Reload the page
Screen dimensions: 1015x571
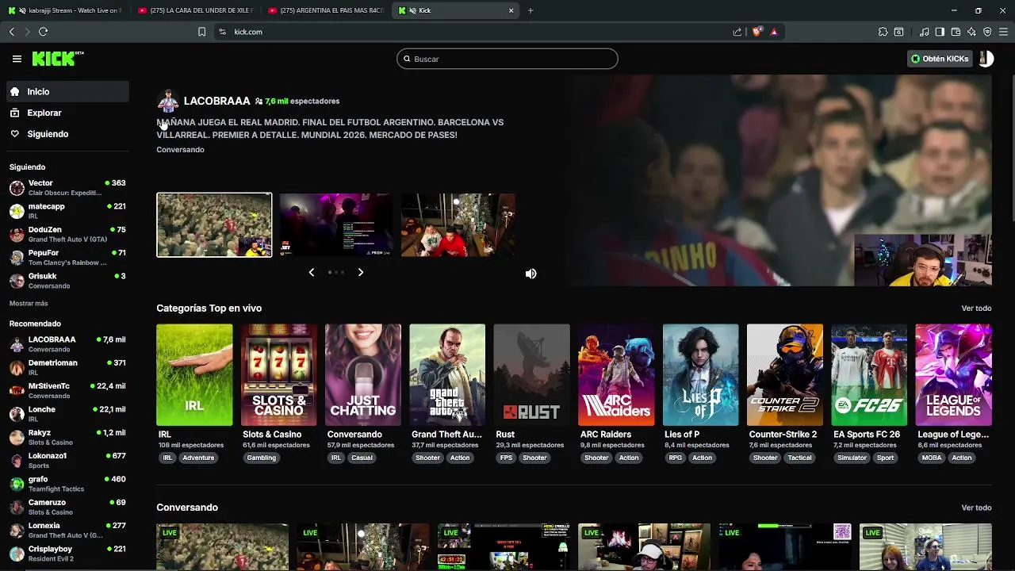[x=43, y=32]
